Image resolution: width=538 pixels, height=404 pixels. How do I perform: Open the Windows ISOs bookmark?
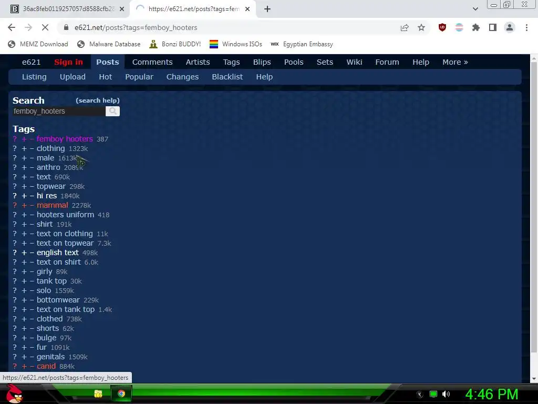click(x=236, y=44)
